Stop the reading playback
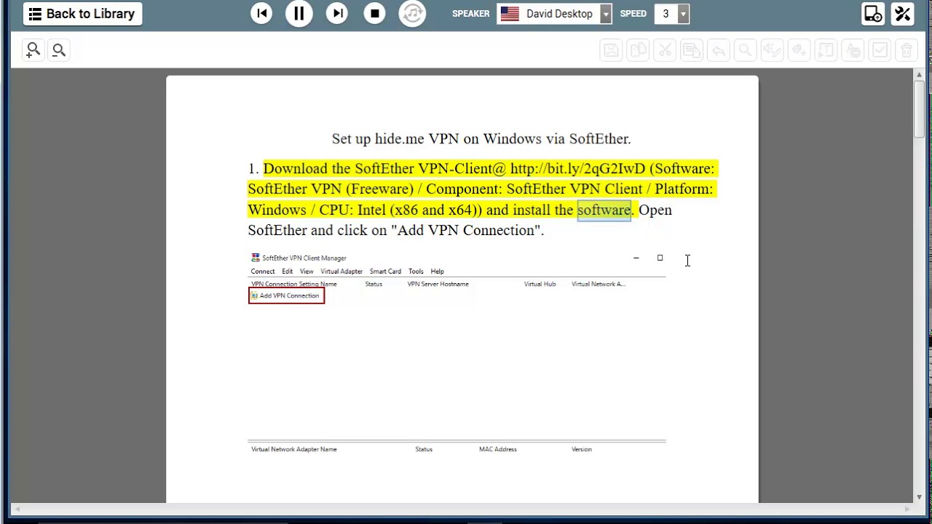 pyautogui.click(x=374, y=13)
